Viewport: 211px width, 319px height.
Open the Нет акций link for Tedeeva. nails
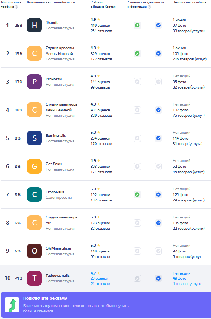click(182, 273)
